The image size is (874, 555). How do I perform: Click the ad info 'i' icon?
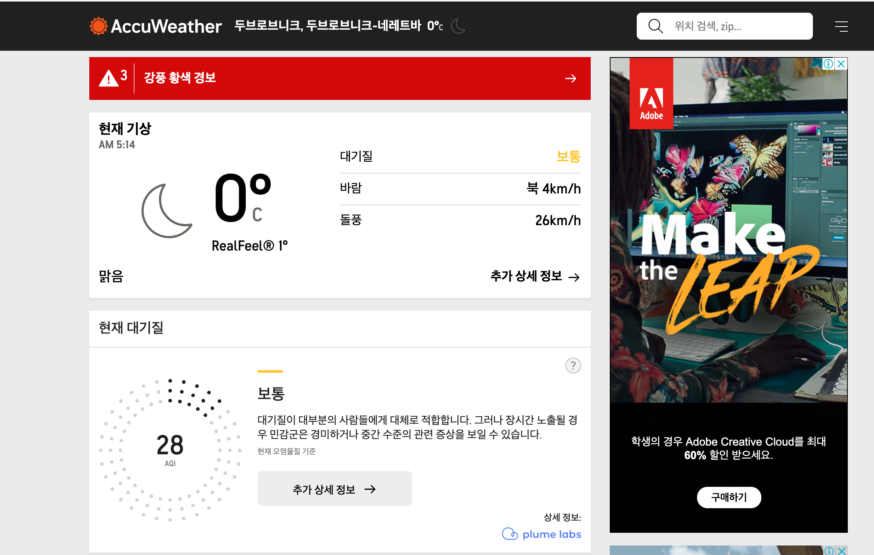coord(828,64)
